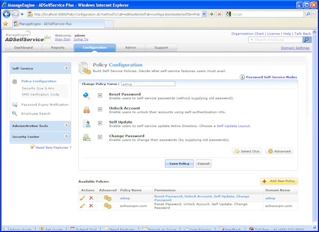Click the Talk Back link
The image size is (319, 232).
(x=303, y=34)
